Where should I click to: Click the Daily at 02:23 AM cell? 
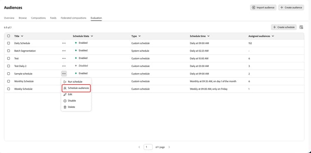pyautogui.click(x=199, y=51)
